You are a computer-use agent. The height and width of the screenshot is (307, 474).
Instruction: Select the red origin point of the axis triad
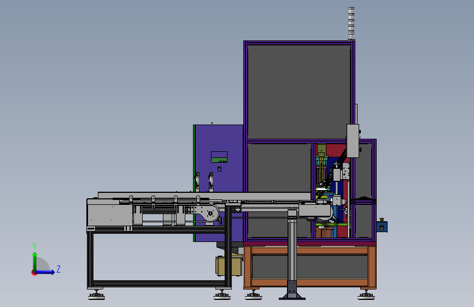pyautogui.click(x=34, y=273)
